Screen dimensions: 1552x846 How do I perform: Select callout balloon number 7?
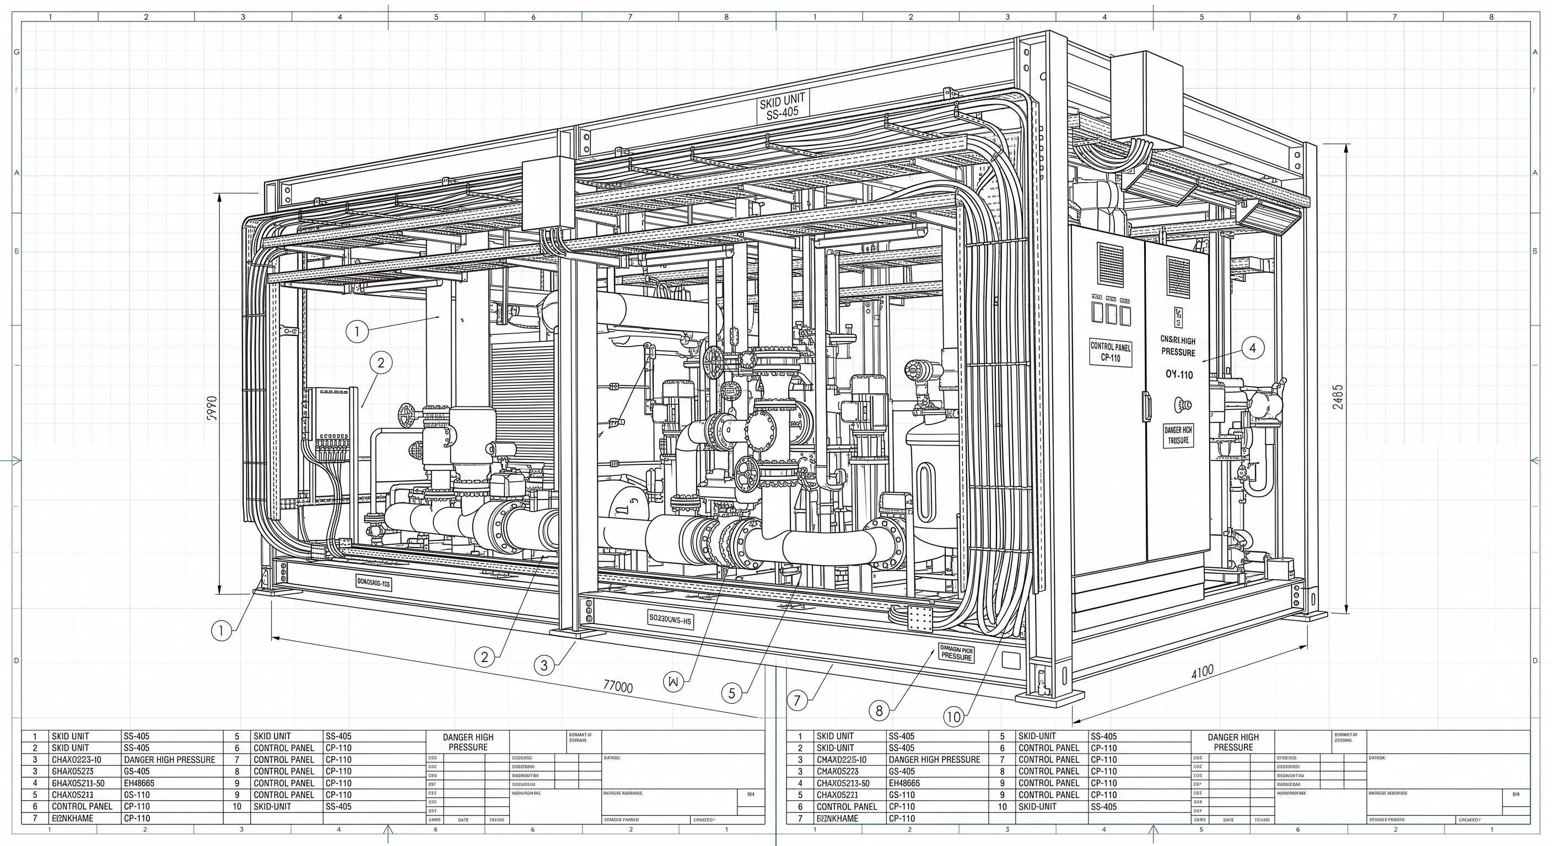pos(797,700)
